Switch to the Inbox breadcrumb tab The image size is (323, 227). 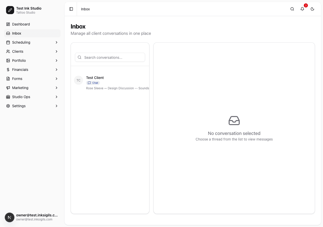85,9
